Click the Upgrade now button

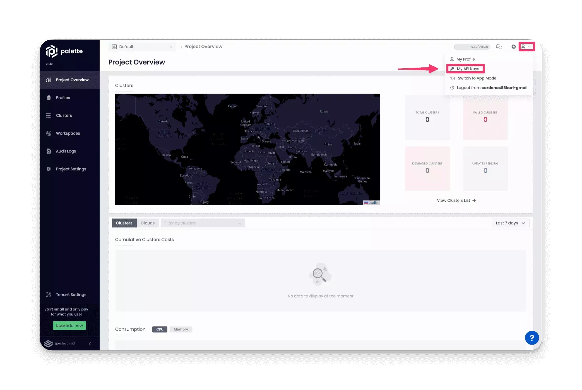(69, 325)
